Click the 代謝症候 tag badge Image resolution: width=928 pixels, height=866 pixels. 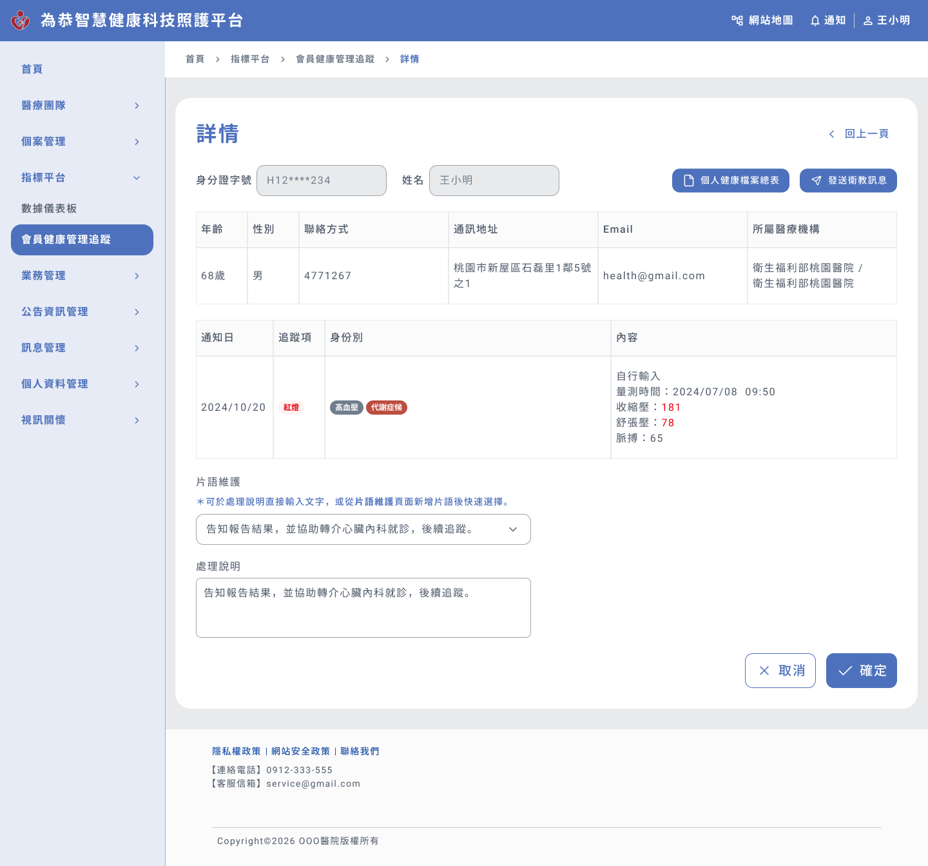pos(387,408)
